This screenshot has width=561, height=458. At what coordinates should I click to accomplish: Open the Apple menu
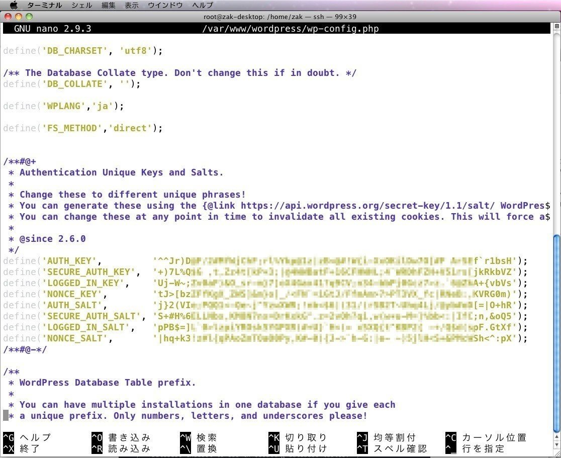(x=14, y=5)
